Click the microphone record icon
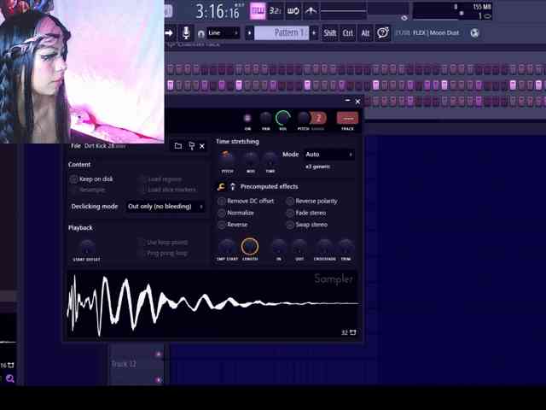The width and height of the screenshot is (546, 410). point(187,32)
